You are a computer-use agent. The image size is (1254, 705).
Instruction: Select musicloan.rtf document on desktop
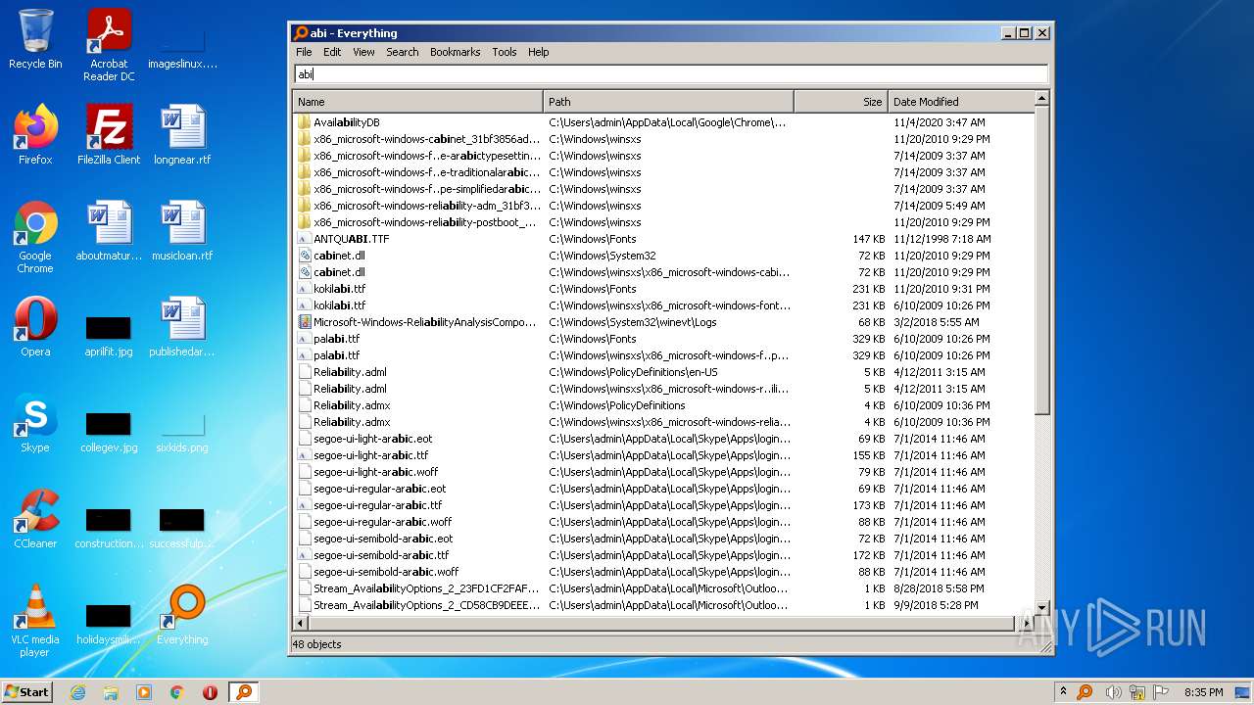click(x=182, y=231)
